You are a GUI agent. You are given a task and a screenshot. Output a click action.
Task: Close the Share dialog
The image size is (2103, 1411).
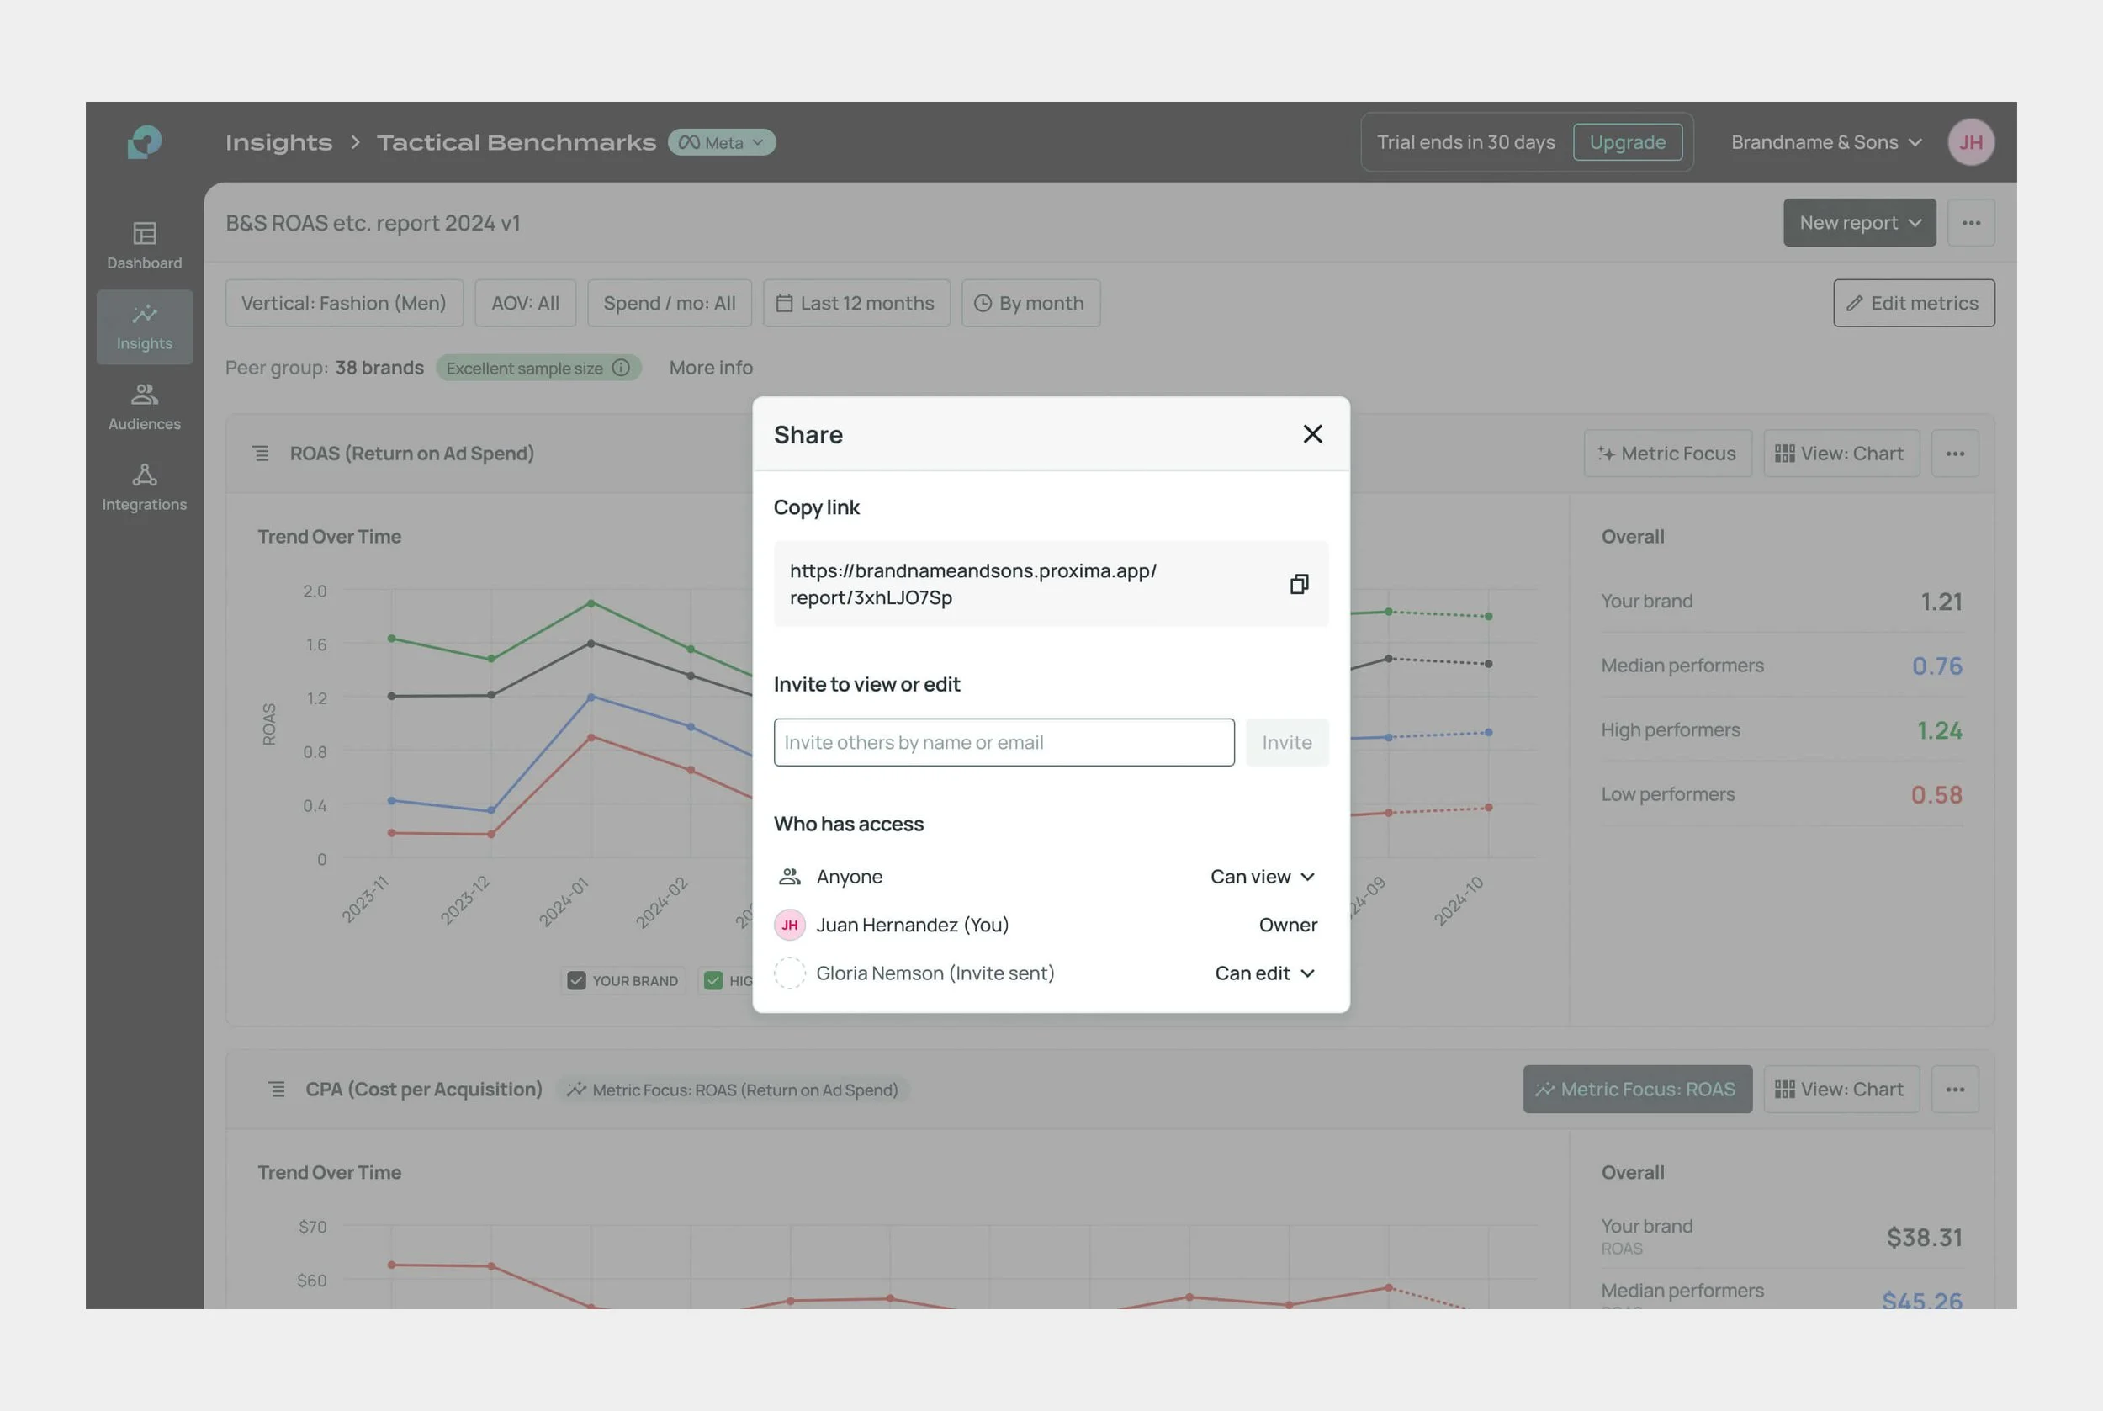click(x=1312, y=434)
